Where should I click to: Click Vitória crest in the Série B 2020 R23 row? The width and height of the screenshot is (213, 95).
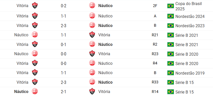tap(92, 54)
